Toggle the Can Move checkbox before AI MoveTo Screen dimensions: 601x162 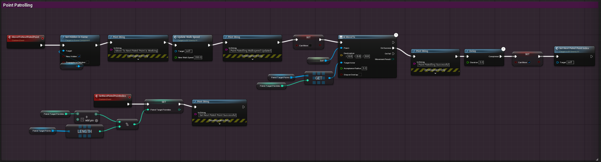point(310,45)
